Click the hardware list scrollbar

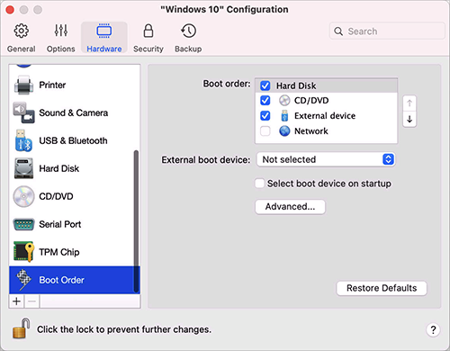click(136, 221)
